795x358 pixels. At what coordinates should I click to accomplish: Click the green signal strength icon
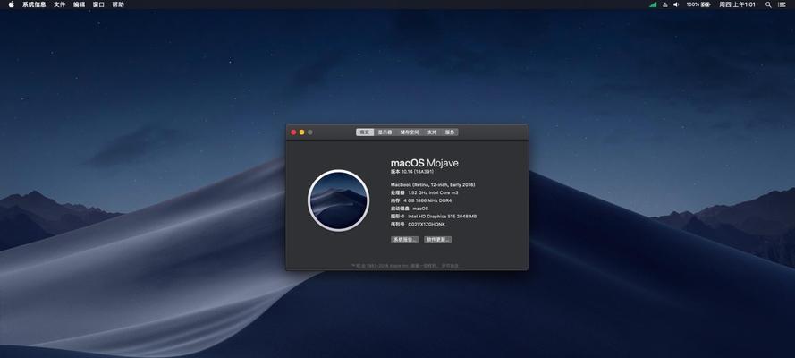(x=653, y=4)
